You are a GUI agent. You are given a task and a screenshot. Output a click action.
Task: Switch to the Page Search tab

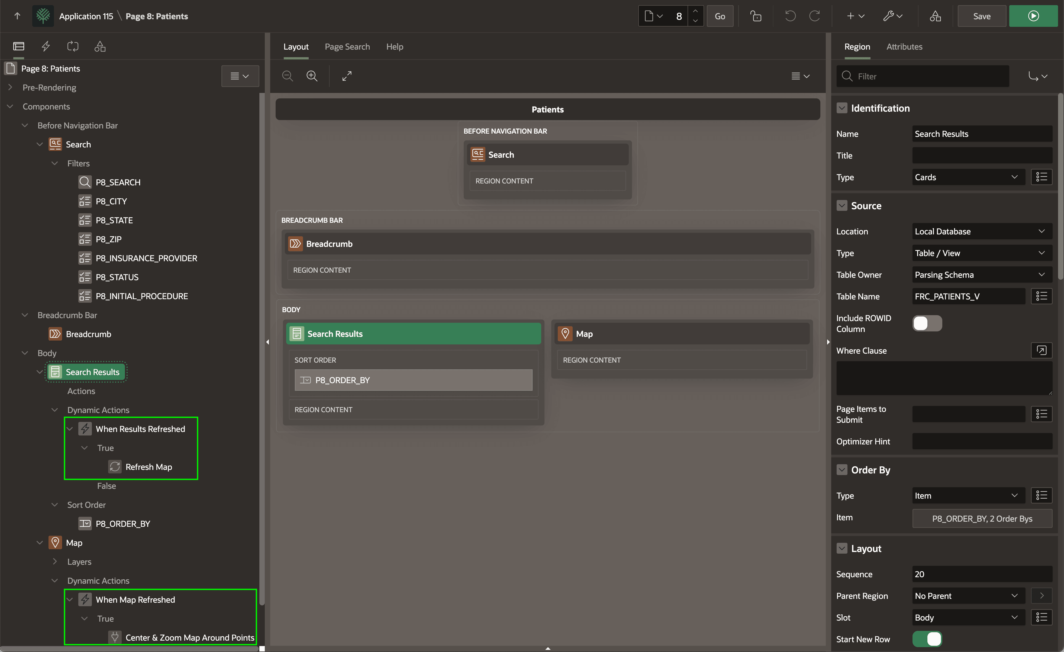click(x=347, y=47)
